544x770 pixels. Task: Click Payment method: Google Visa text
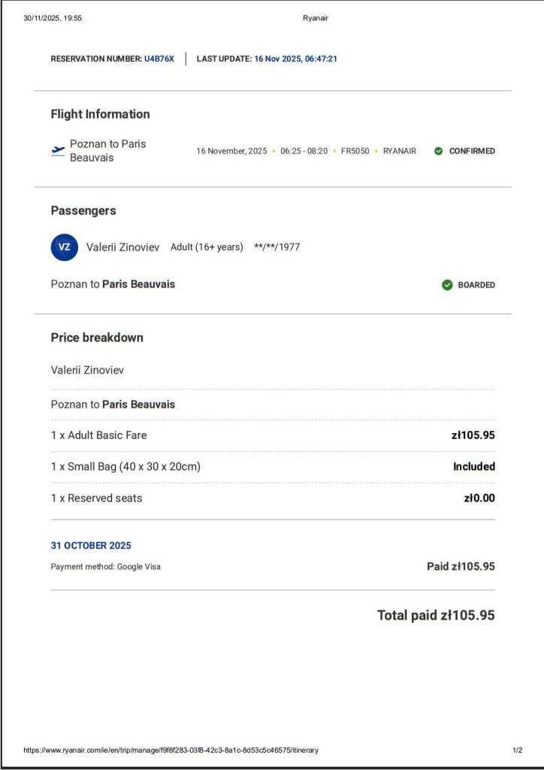tap(106, 567)
